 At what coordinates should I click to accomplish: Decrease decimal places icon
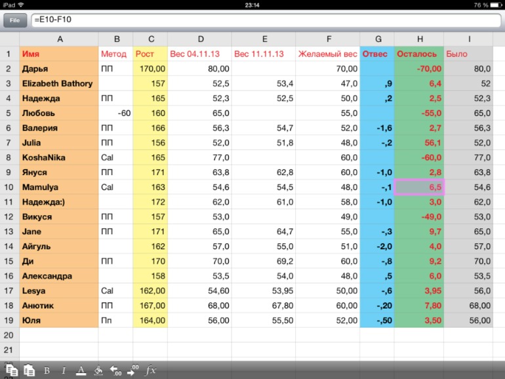coord(115,370)
